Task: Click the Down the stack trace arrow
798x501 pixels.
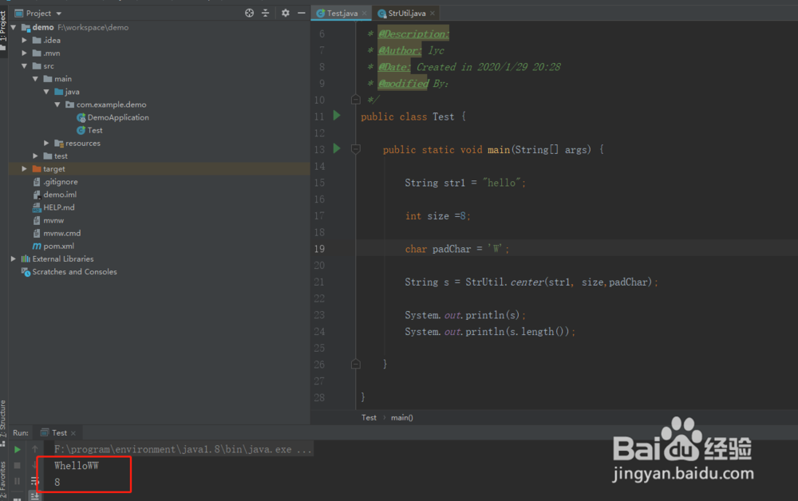Action: (34, 464)
